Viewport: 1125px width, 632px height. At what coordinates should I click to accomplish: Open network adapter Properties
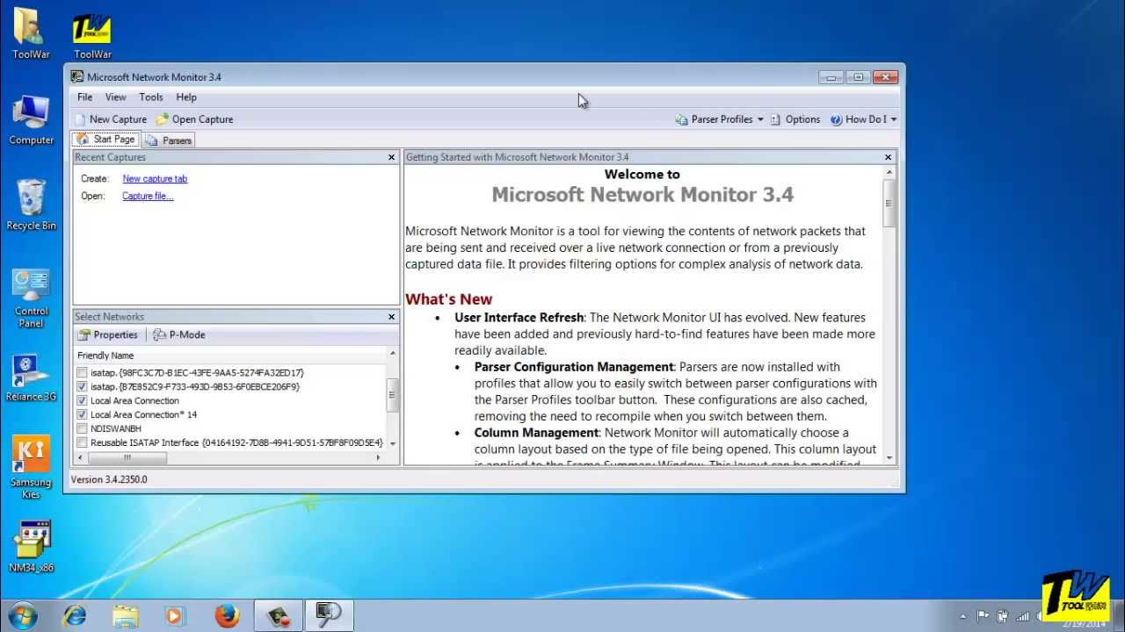(108, 334)
